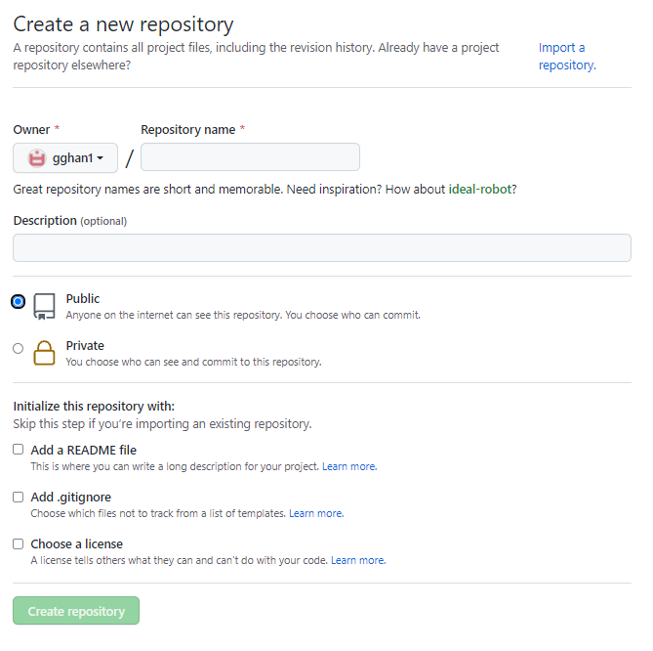The width and height of the screenshot is (653, 651).
Task: Click Learn more link about licenses
Action: point(358,561)
